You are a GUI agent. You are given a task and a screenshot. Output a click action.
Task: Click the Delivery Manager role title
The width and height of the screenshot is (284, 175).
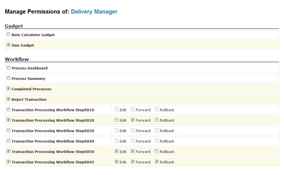pyautogui.click(x=94, y=12)
